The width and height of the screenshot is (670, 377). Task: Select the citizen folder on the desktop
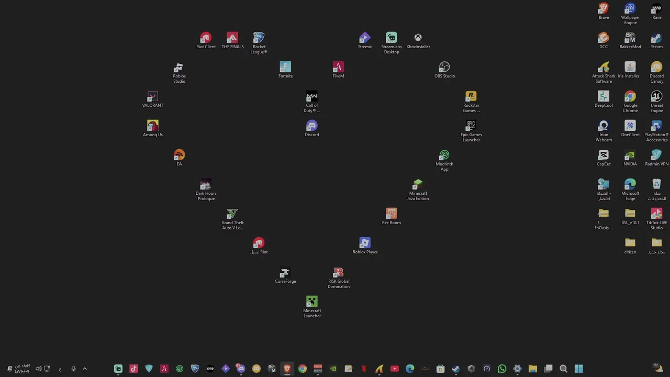[x=630, y=246]
